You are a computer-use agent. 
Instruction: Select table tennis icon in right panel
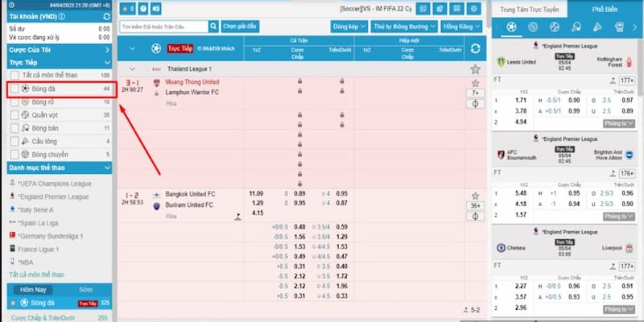[576, 27]
